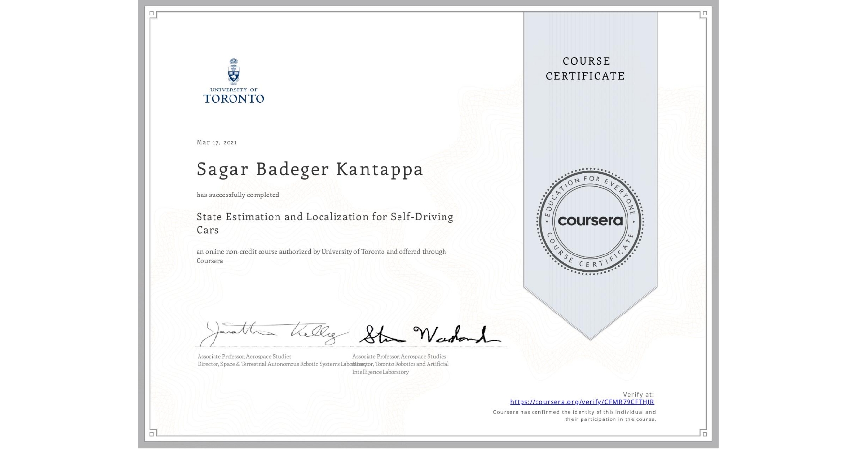Click 'Toronto Robotics and Artificial Intelligence Laboratory' text
Screen dimensions: 858x449
pyautogui.click(x=400, y=368)
